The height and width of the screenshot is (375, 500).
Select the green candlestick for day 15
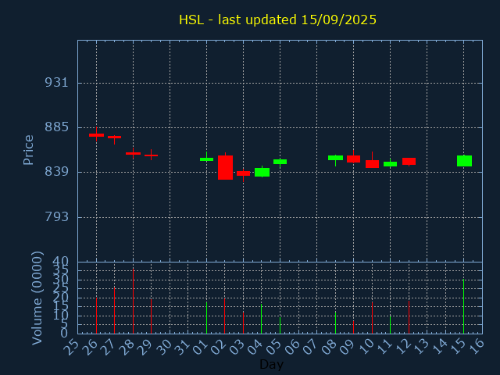click(x=464, y=161)
